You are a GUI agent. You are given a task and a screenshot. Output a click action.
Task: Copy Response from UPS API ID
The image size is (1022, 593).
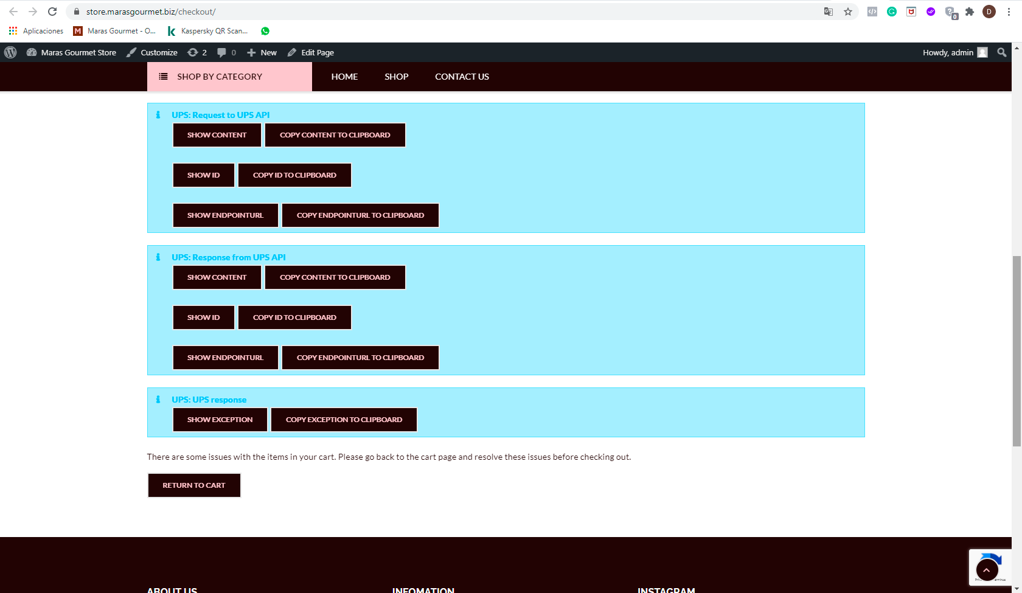(x=295, y=317)
